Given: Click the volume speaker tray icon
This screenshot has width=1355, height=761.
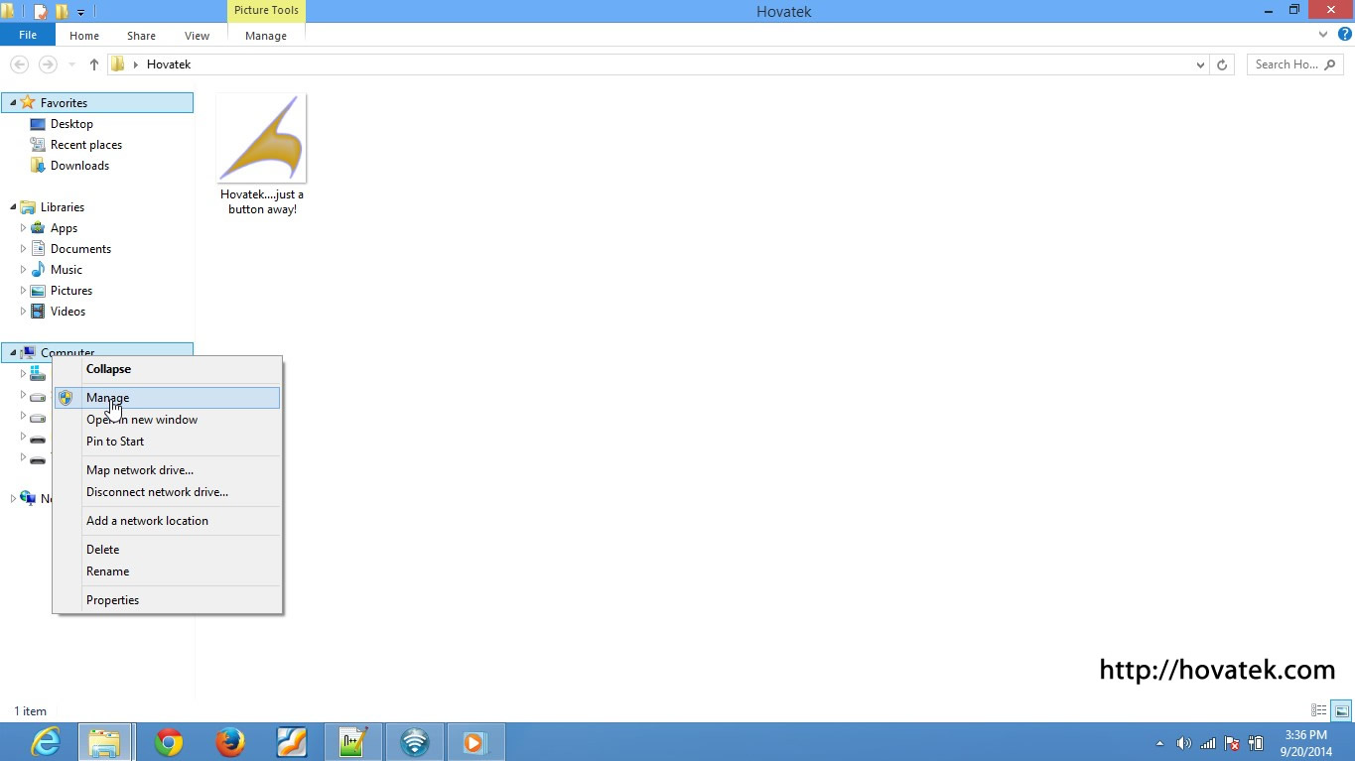Looking at the screenshot, I should pyautogui.click(x=1183, y=743).
